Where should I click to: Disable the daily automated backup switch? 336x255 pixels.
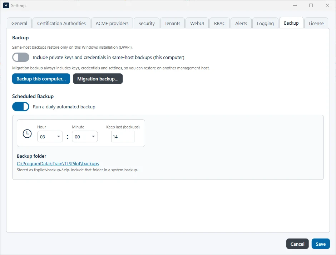click(21, 107)
